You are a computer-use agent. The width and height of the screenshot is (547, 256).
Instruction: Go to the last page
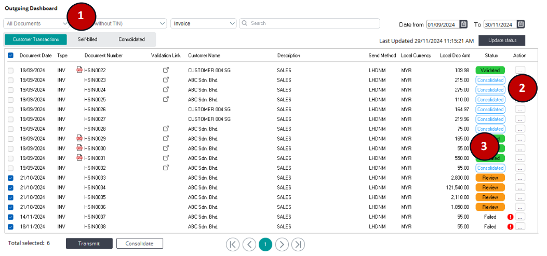pos(298,244)
